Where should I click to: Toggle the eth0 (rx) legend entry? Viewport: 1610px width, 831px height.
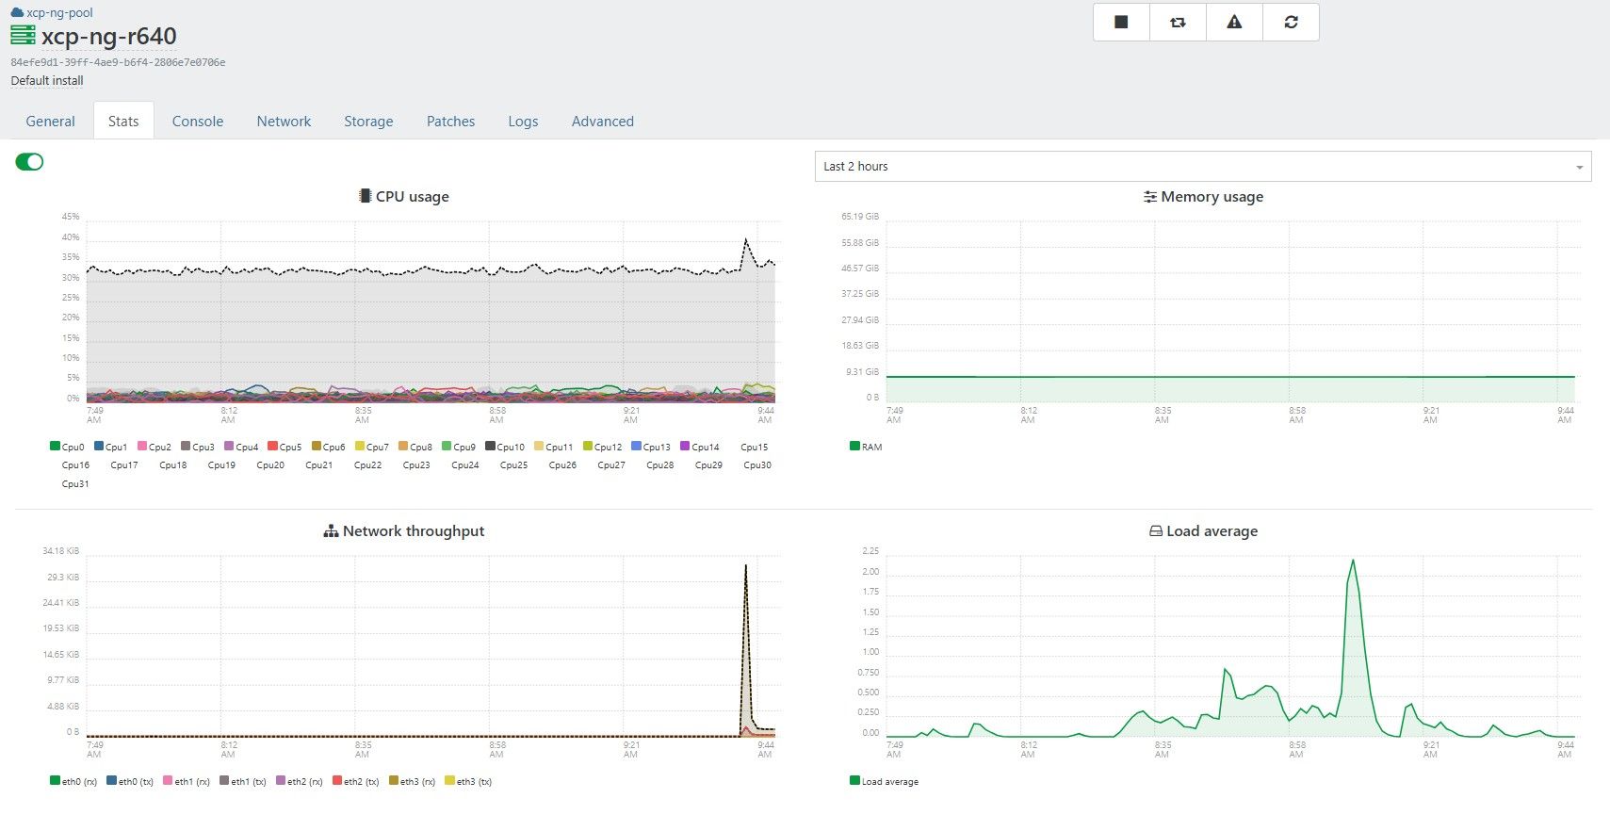73,781
